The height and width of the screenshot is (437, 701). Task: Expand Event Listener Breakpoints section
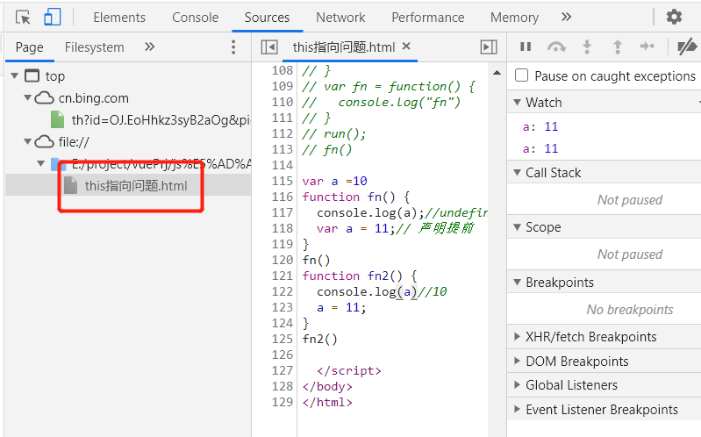click(518, 409)
